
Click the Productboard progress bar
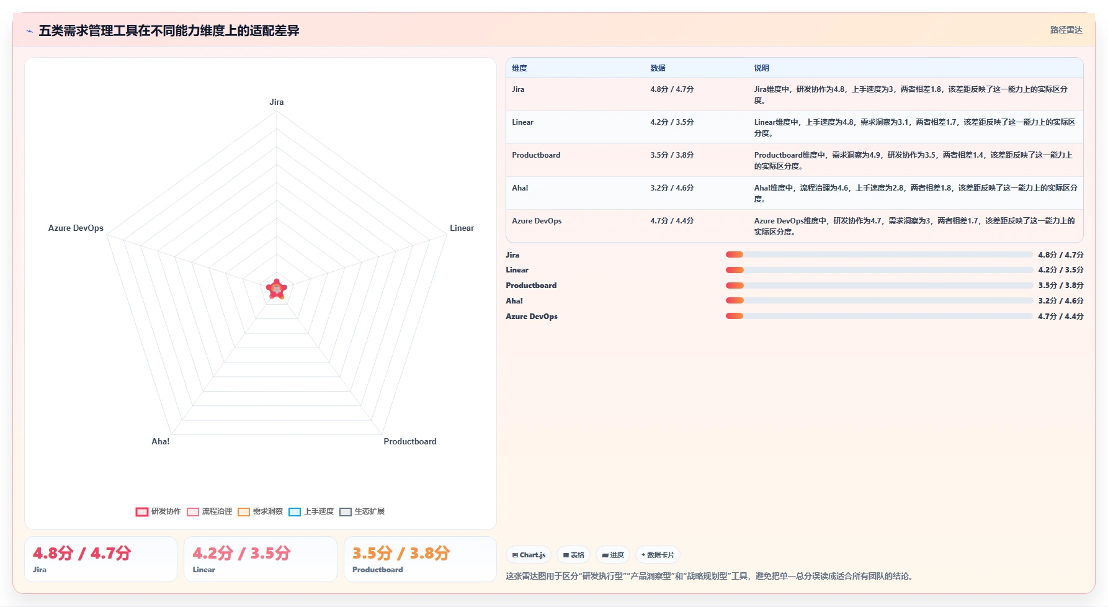879,286
